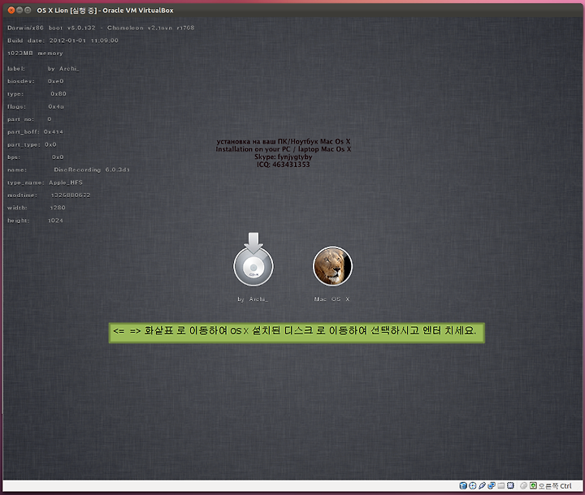Click the 'bps: 0x0' line
Viewport: 585px width, 495px height.
[x=36, y=157]
